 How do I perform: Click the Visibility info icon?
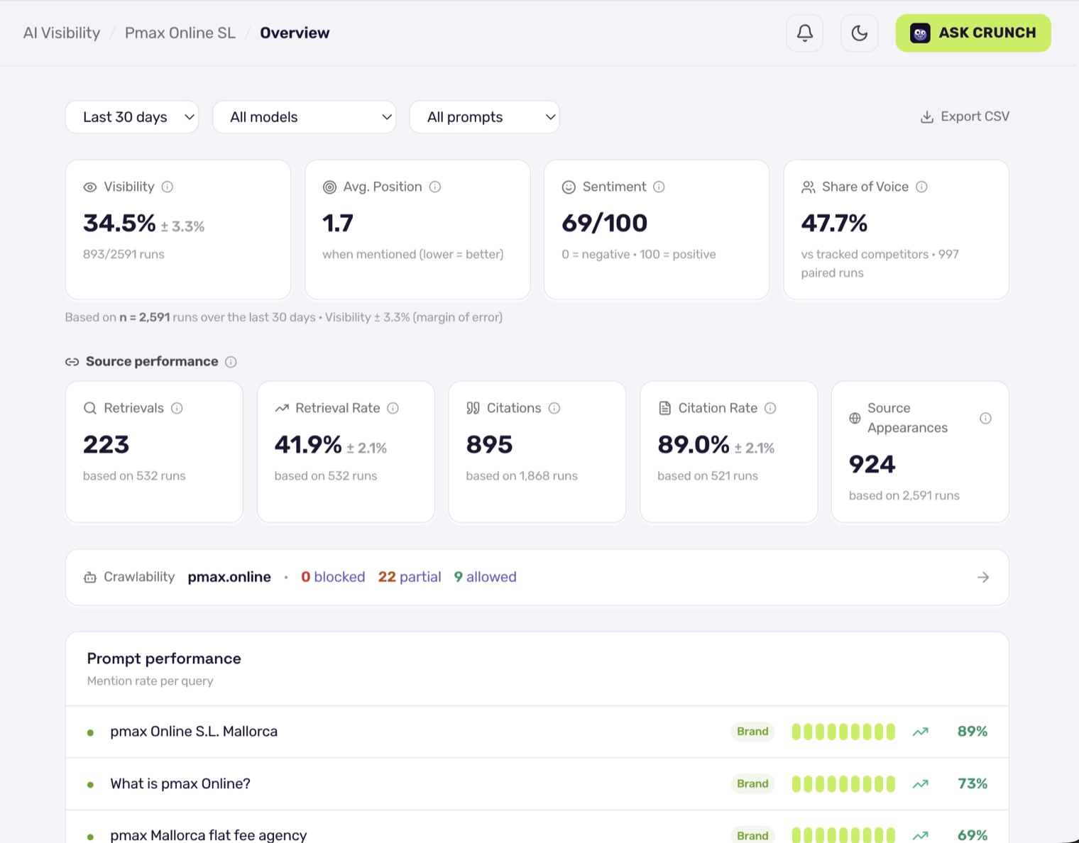(x=168, y=187)
